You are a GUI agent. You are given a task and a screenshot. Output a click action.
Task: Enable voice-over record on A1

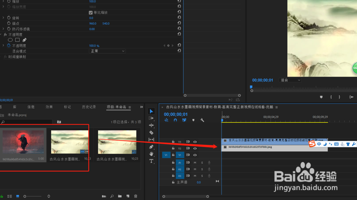pos(209,162)
